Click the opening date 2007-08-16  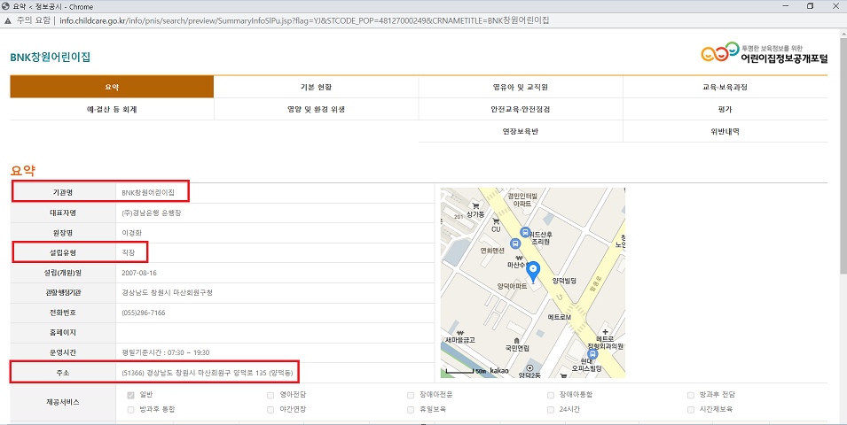139,273
